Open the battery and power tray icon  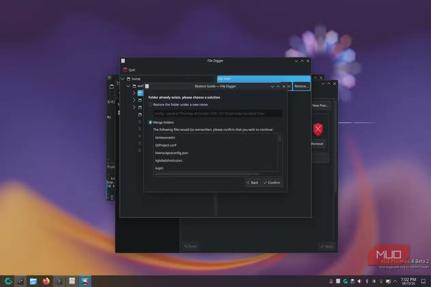click(388, 281)
